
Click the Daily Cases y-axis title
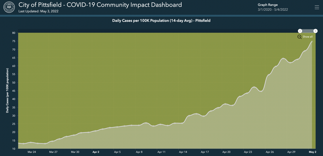[x=7, y=91]
